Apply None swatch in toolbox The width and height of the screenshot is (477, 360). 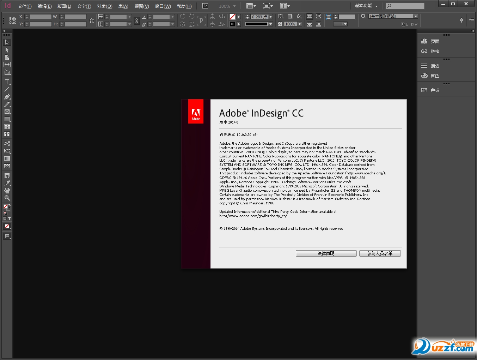tap(7, 227)
